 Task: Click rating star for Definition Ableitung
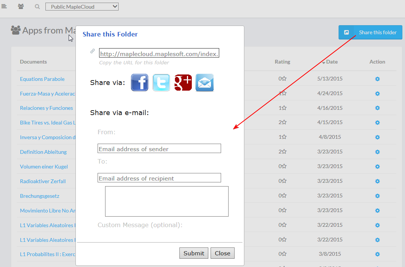[284, 151]
